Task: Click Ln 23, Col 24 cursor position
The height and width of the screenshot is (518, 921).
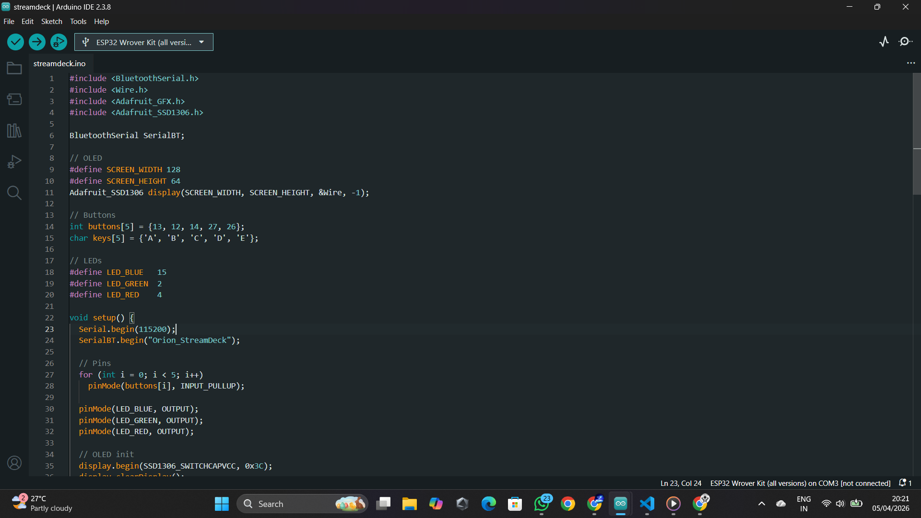Action: pyautogui.click(x=681, y=483)
